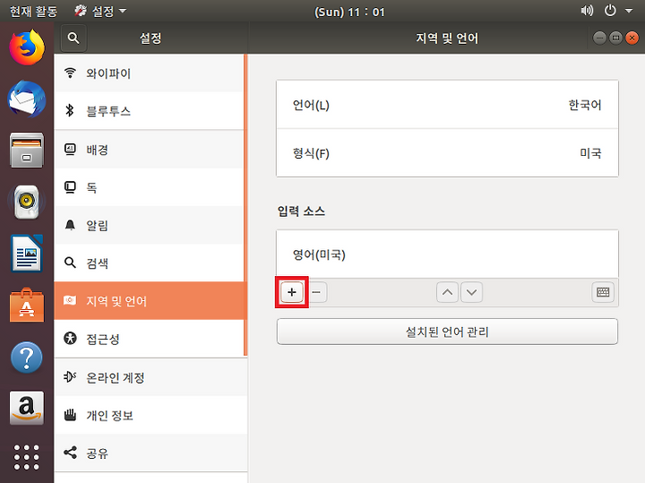
Task: Open the Help question mark icon
Action: tap(27, 358)
